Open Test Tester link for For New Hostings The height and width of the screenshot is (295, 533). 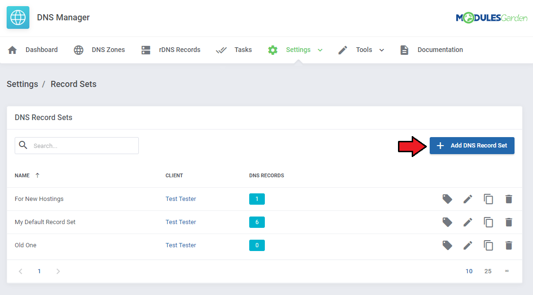tap(181, 199)
